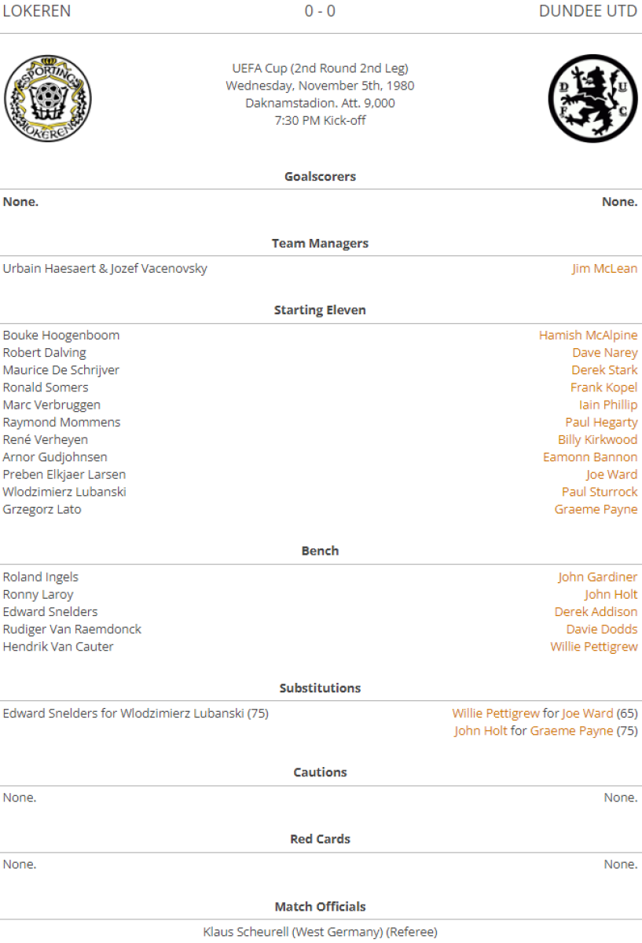The width and height of the screenshot is (642, 943).
Task: Open Willie Pettigrew link in Substitutions
Action: pos(496,714)
